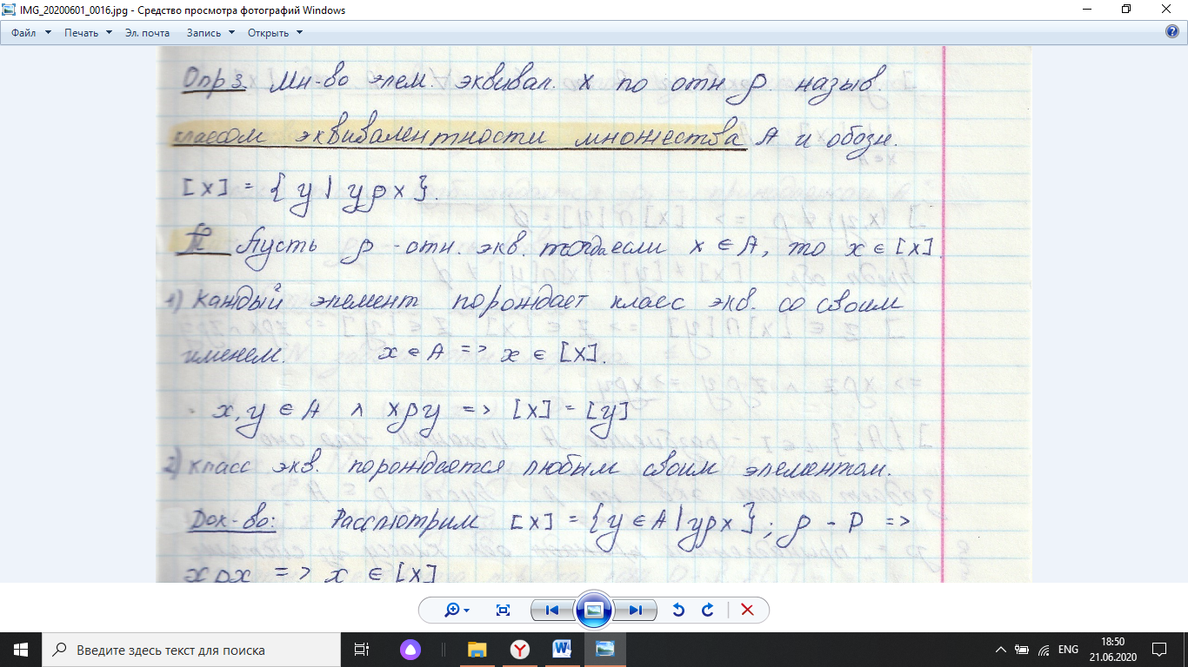Click the displayed notebook photo
Viewport: 1188px width, 667px height.
[x=594, y=314]
